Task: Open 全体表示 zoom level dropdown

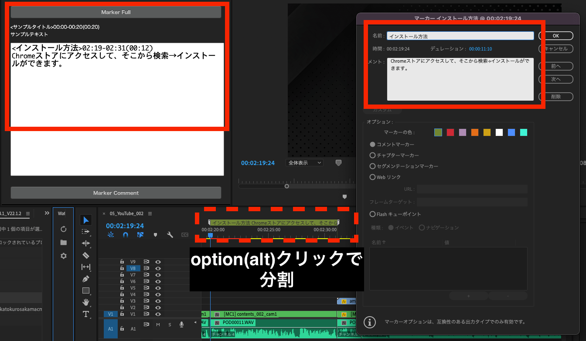Action: [x=305, y=162]
